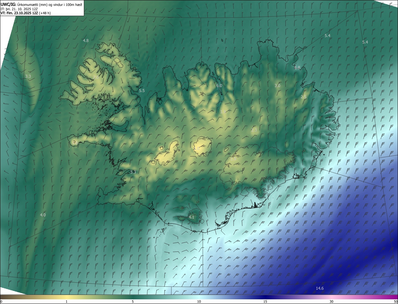This screenshot has height=304, width=398.
Task: Click the '15' tick label on the color scale
Action: click(265, 302)
